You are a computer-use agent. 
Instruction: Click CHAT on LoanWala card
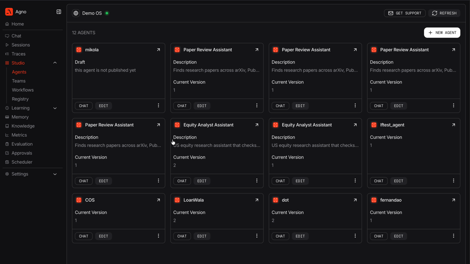(x=182, y=236)
